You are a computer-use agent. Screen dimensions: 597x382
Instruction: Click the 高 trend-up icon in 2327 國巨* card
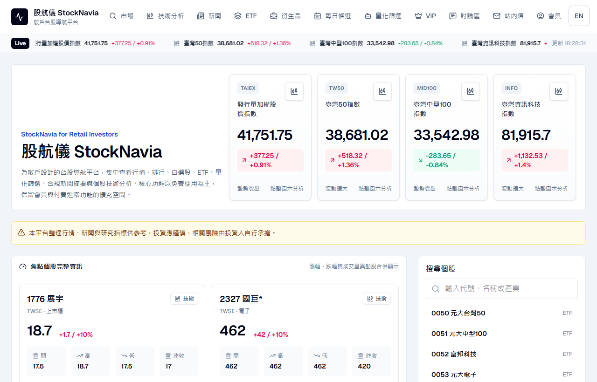273,355
